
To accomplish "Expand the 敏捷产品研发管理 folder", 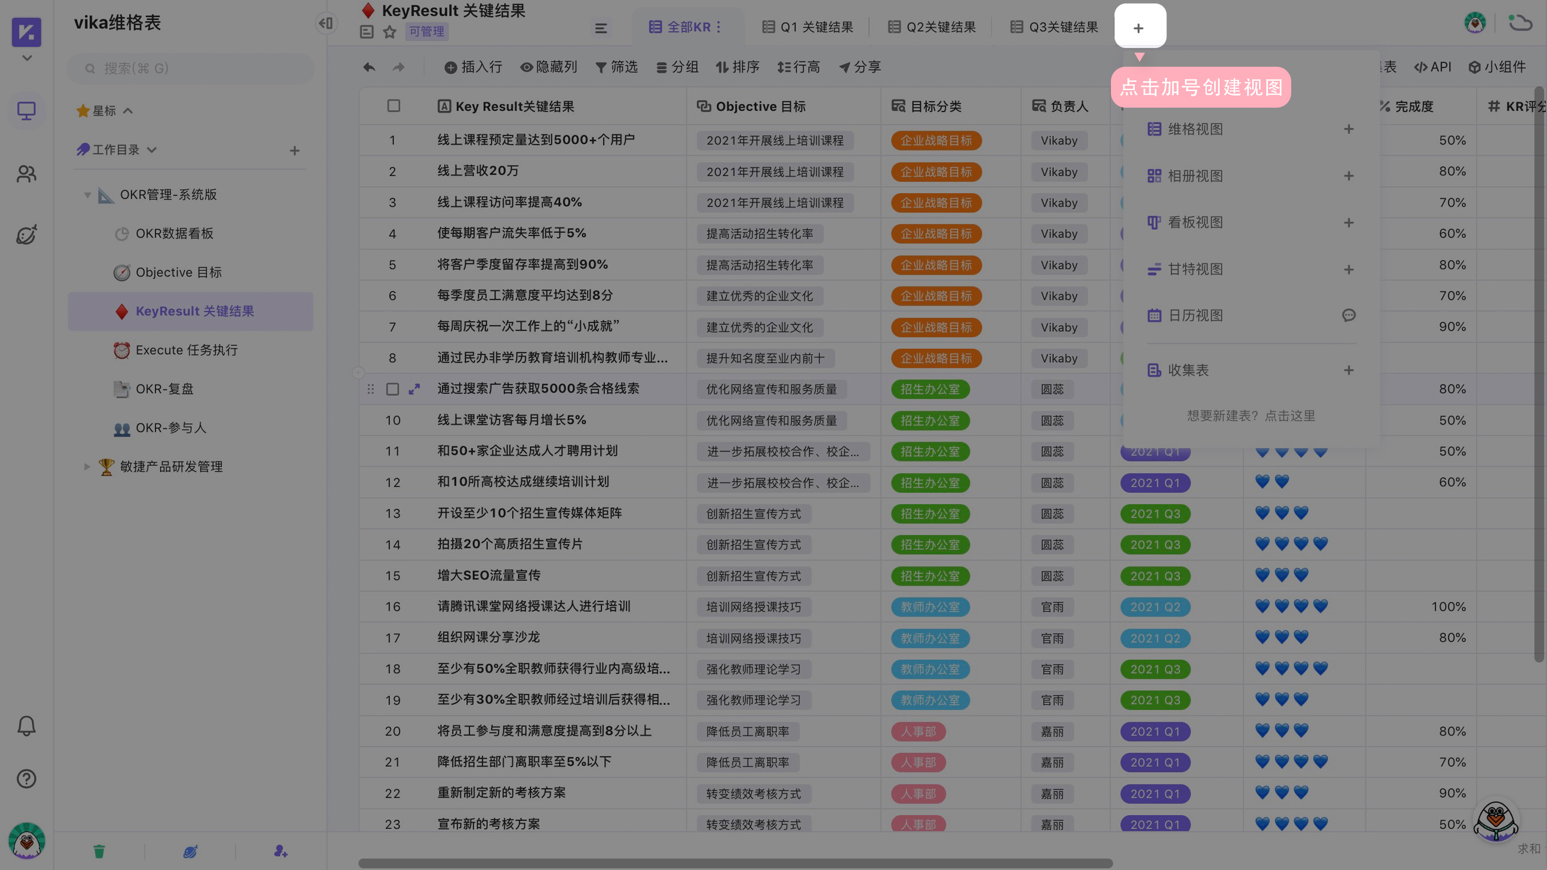I will (86, 467).
